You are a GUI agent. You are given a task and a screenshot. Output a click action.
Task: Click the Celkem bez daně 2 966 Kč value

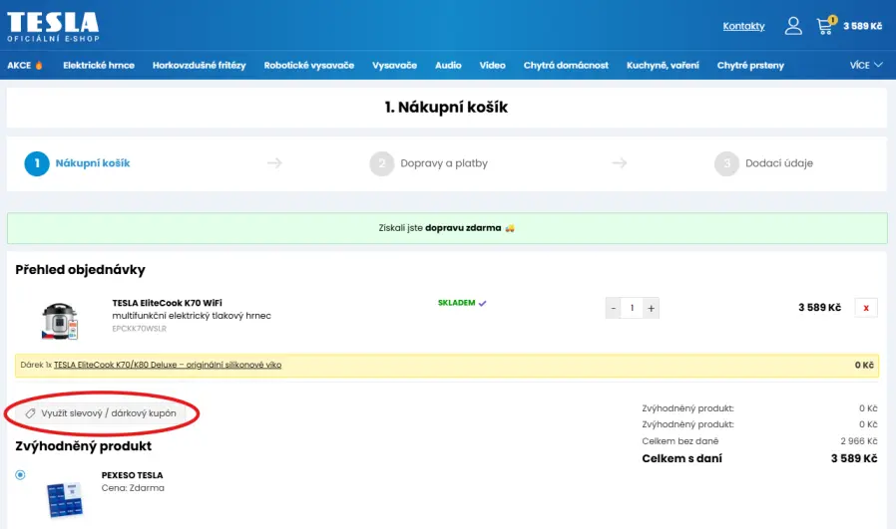coord(858,441)
